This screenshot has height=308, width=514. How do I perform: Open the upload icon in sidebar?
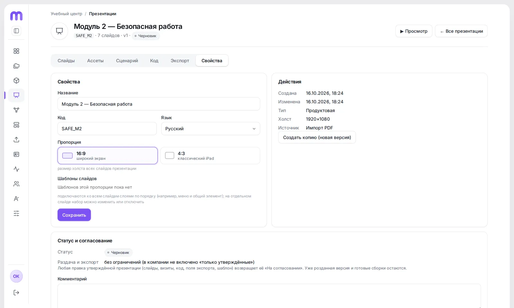(x=16, y=140)
